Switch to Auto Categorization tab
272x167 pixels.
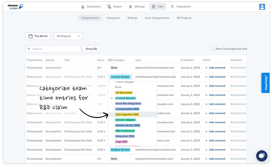tap(157, 18)
